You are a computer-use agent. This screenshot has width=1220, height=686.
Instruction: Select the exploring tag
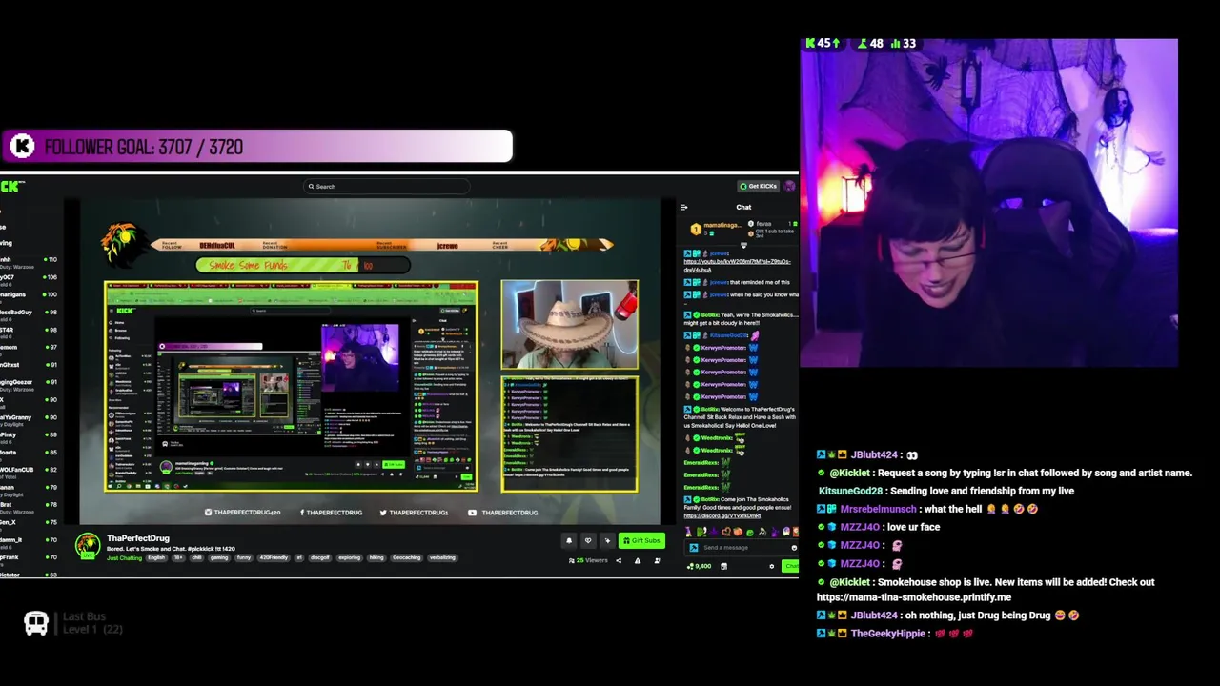349,558
